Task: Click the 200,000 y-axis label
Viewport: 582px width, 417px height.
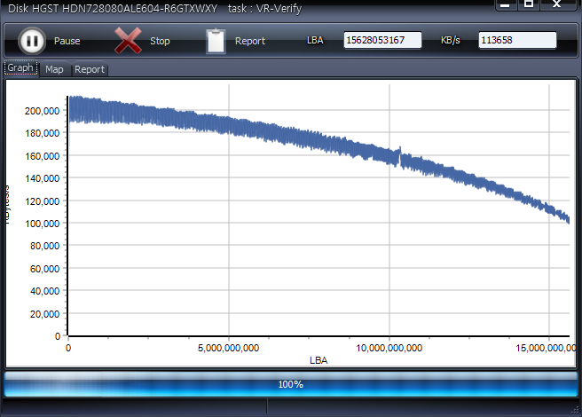Action: pos(42,111)
